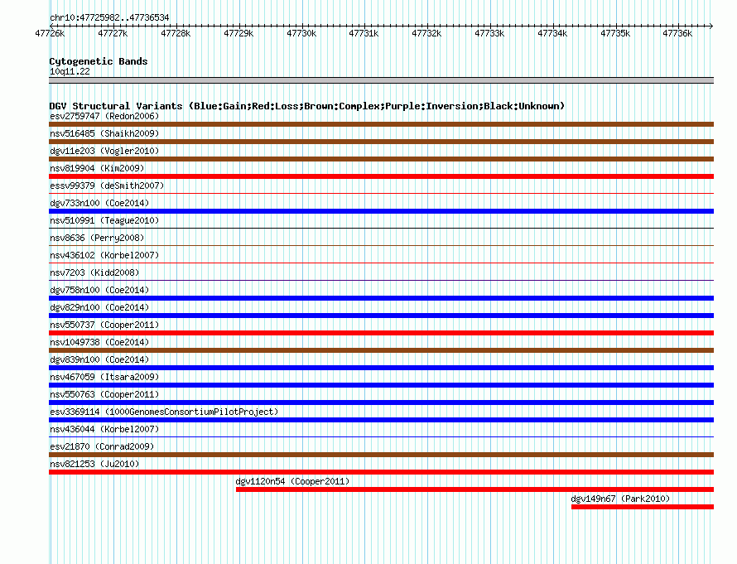The width and height of the screenshot is (737, 564).
Task: Click the 47735k ruler tick label
Action: point(616,33)
